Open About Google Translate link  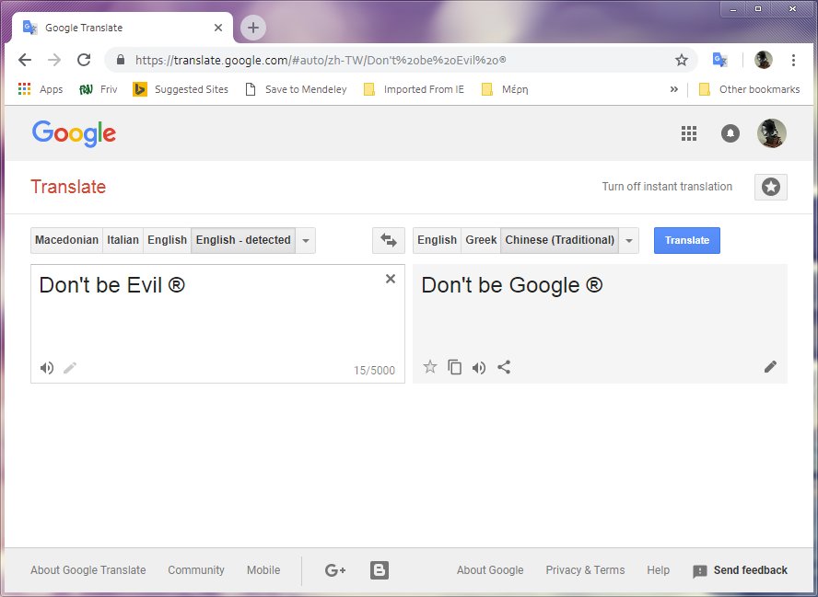(x=88, y=570)
